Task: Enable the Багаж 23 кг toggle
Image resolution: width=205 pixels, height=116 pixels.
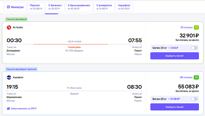Action: (x=194, y=99)
